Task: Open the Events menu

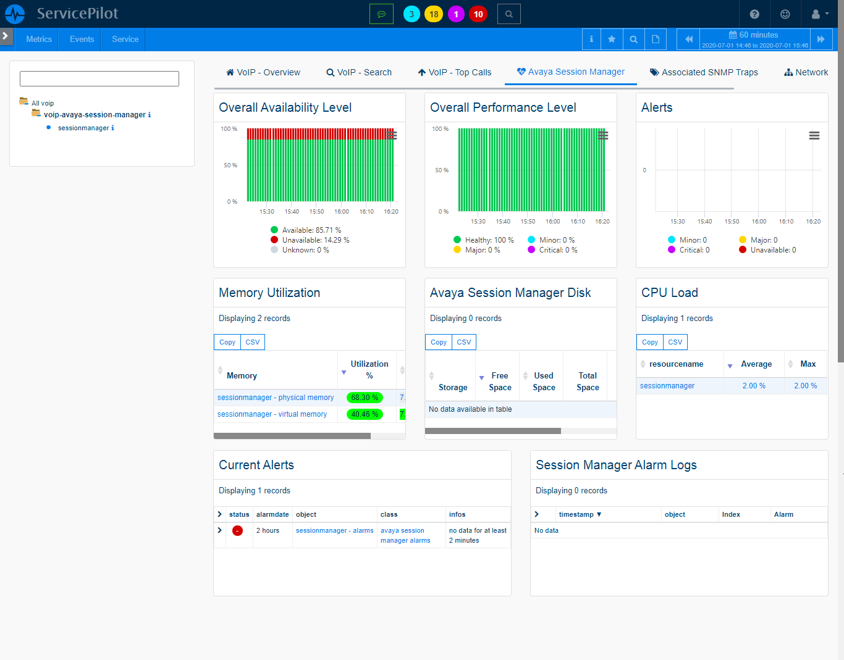Action: [x=82, y=40]
